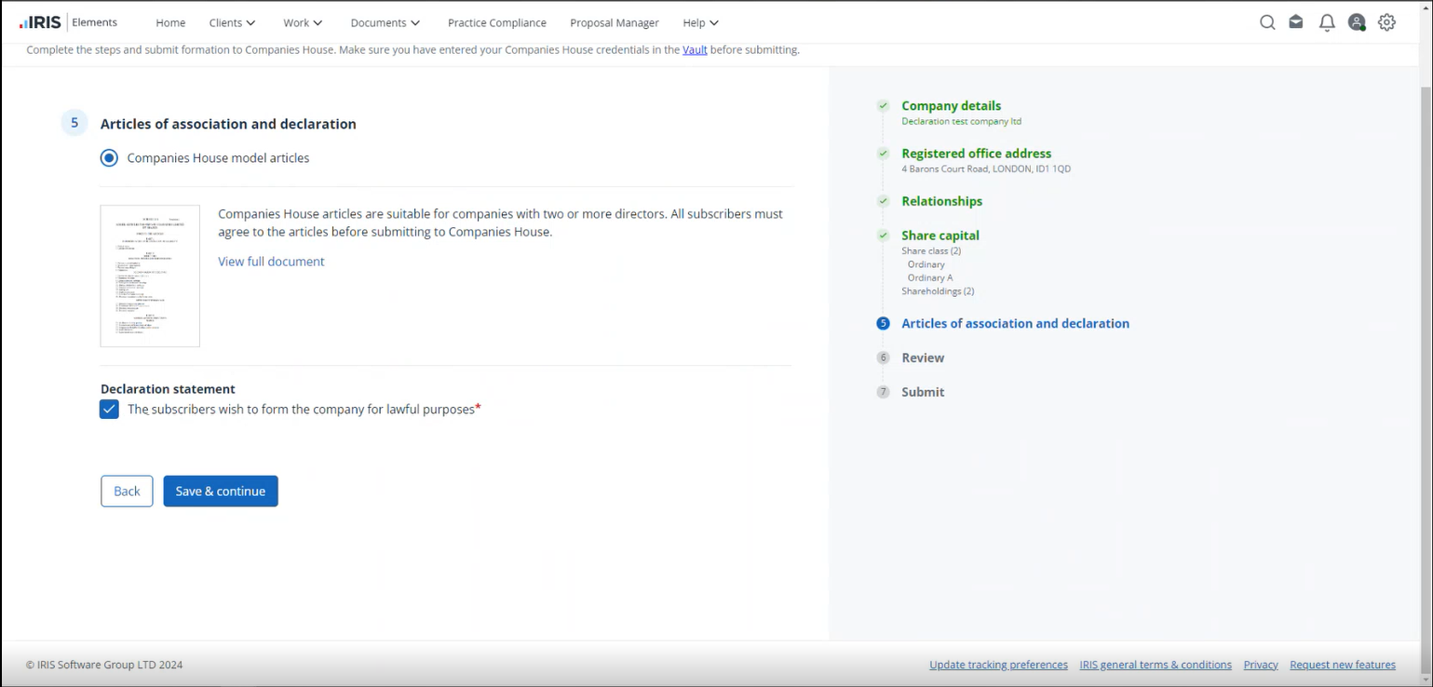Screen dimensions: 1433x687
Task: Expand the Documents dropdown menu
Action: (385, 22)
